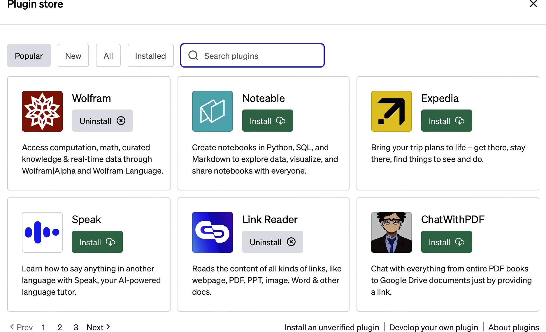The height and width of the screenshot is (332, 546).
Task: Install the ChatWithPDF plugin
Action: point(447,242)
